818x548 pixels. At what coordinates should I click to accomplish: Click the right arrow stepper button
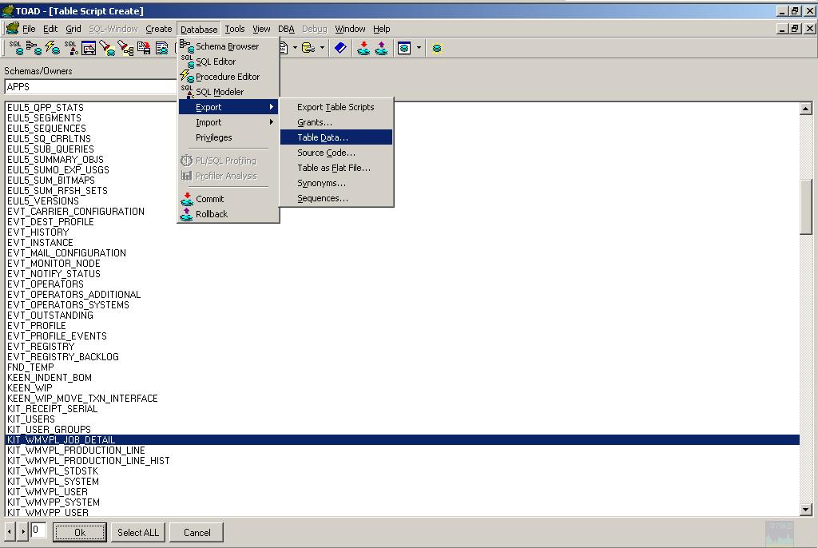[23, 531]
